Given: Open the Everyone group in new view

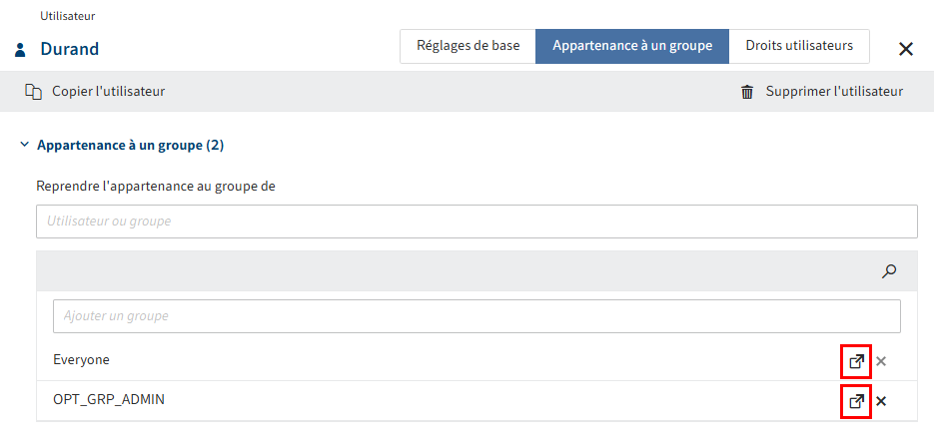Looking at the screenshot, I should [856, 360].
